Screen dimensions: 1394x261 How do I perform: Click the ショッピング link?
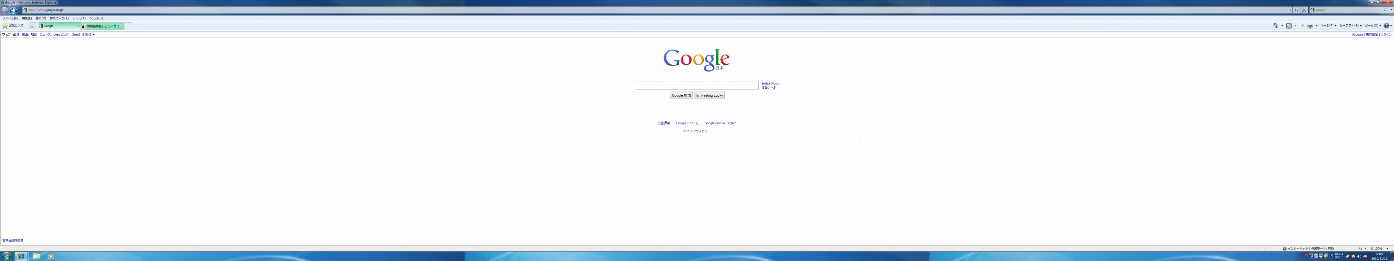tap(61, 34)
